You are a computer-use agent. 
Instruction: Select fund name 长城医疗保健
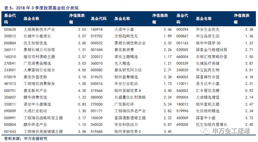click(x=208, y=63)
